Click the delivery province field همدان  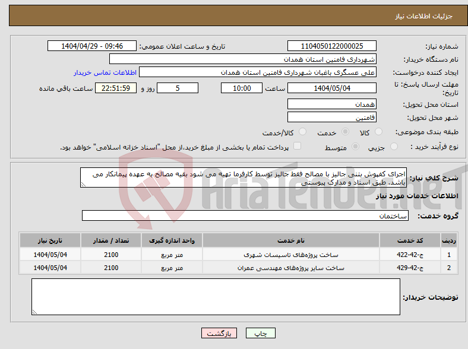coord(332,104)
